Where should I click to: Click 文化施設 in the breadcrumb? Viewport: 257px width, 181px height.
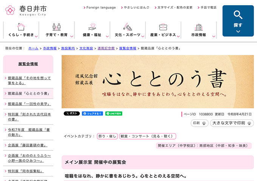[x=86, y=48]
